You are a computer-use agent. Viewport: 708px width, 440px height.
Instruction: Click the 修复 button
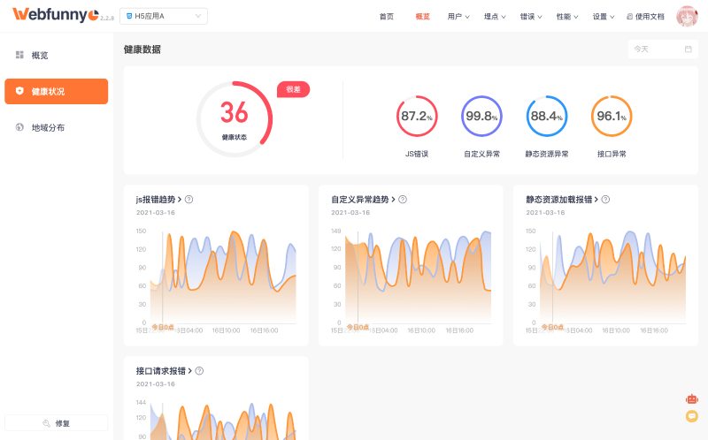pyautogui.click(x=56, y=423)
